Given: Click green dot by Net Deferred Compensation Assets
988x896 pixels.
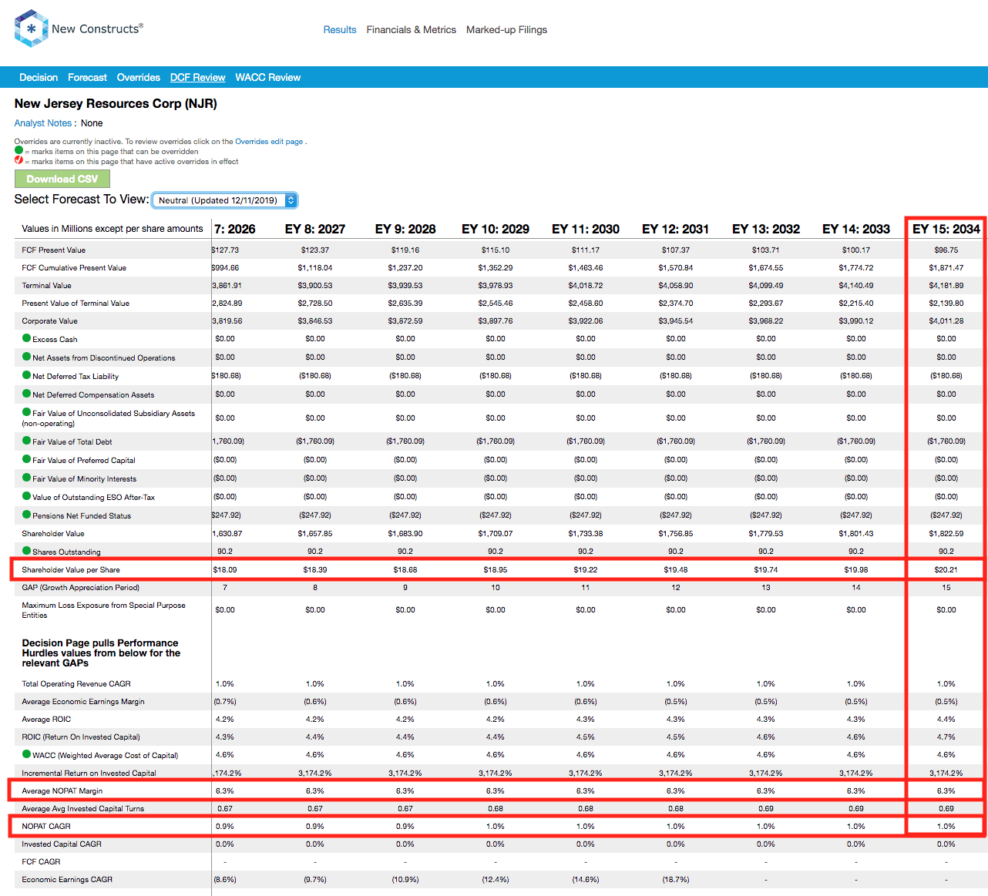Looking at the screenshot, I should [x=27, y=394].
